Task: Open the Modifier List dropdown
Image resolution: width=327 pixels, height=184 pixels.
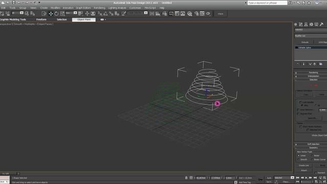Action: [x=311, y=36]
